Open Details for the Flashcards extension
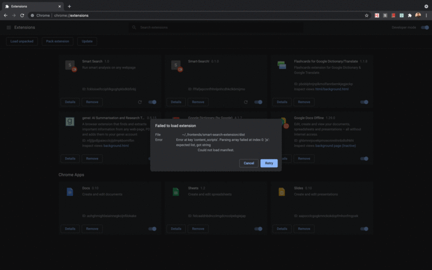This screenshot has width=432, height=270. (x=282, y=102)
